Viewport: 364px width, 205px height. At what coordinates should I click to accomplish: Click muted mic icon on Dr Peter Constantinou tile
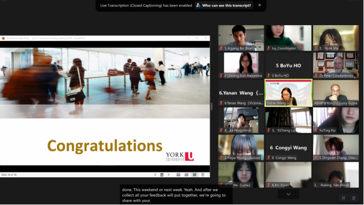(x=316, y=75)
